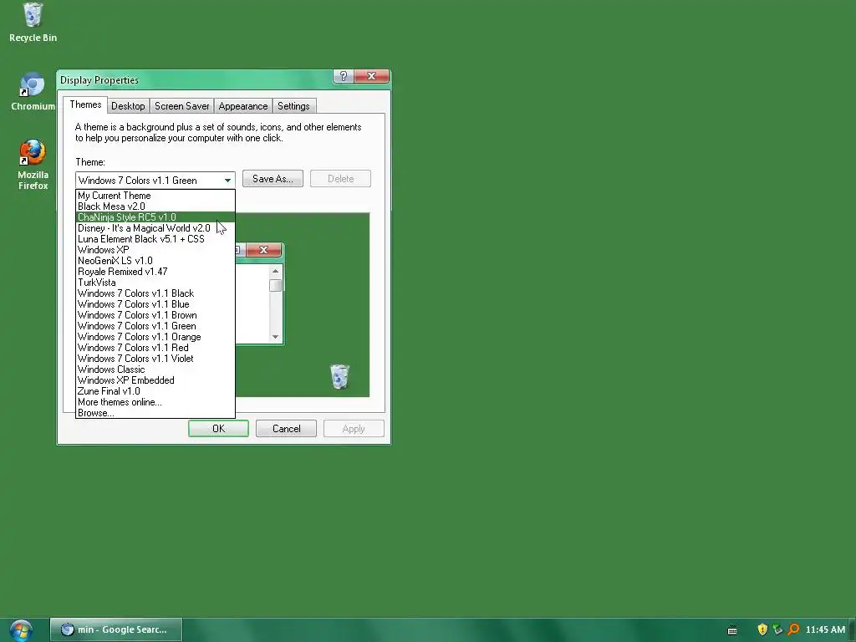Click the preview window scrollbar down arrow
The width and height of the screenshot is (856, 642).
point(276,337)
